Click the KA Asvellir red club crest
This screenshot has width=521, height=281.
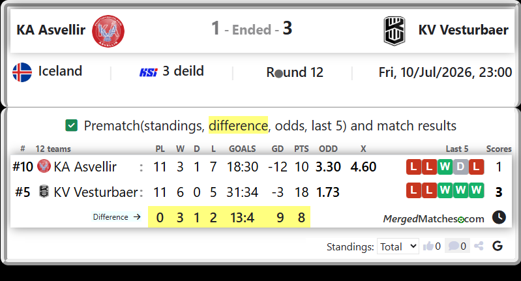[108, 31]
